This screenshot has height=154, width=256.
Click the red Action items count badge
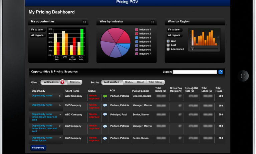(x=62, y=82)
